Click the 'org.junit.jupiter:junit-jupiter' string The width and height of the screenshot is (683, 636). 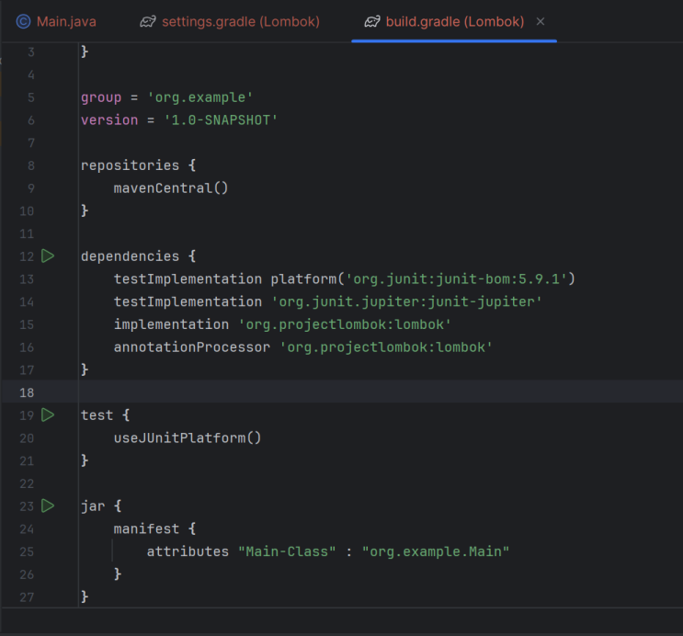(x=407, y=301)
